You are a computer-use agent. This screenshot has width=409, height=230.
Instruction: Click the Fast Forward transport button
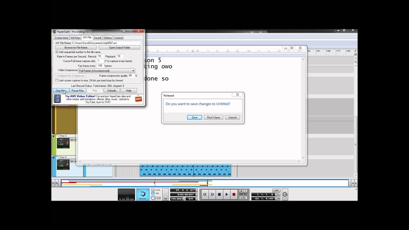[x=212, y=194]
